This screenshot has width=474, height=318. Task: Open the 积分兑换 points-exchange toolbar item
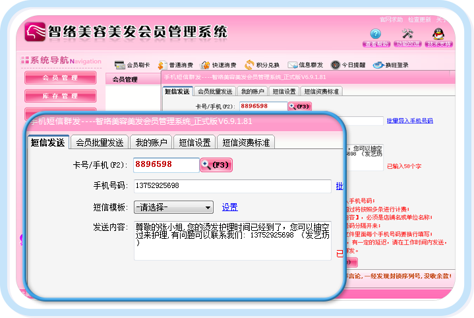[x=262, y=65]
